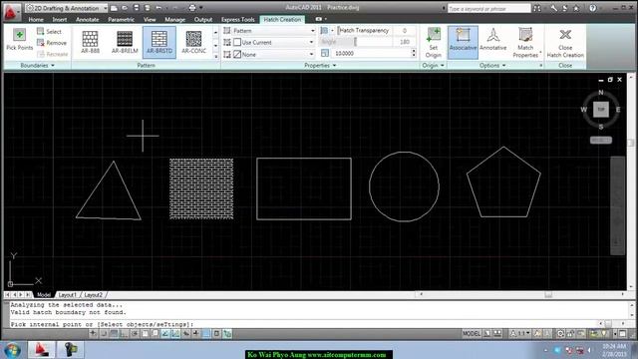The width and height of the screenshot is (638, 359).
Task: Toggle the MODEL space status button
Action: click(x=472, y=334)
